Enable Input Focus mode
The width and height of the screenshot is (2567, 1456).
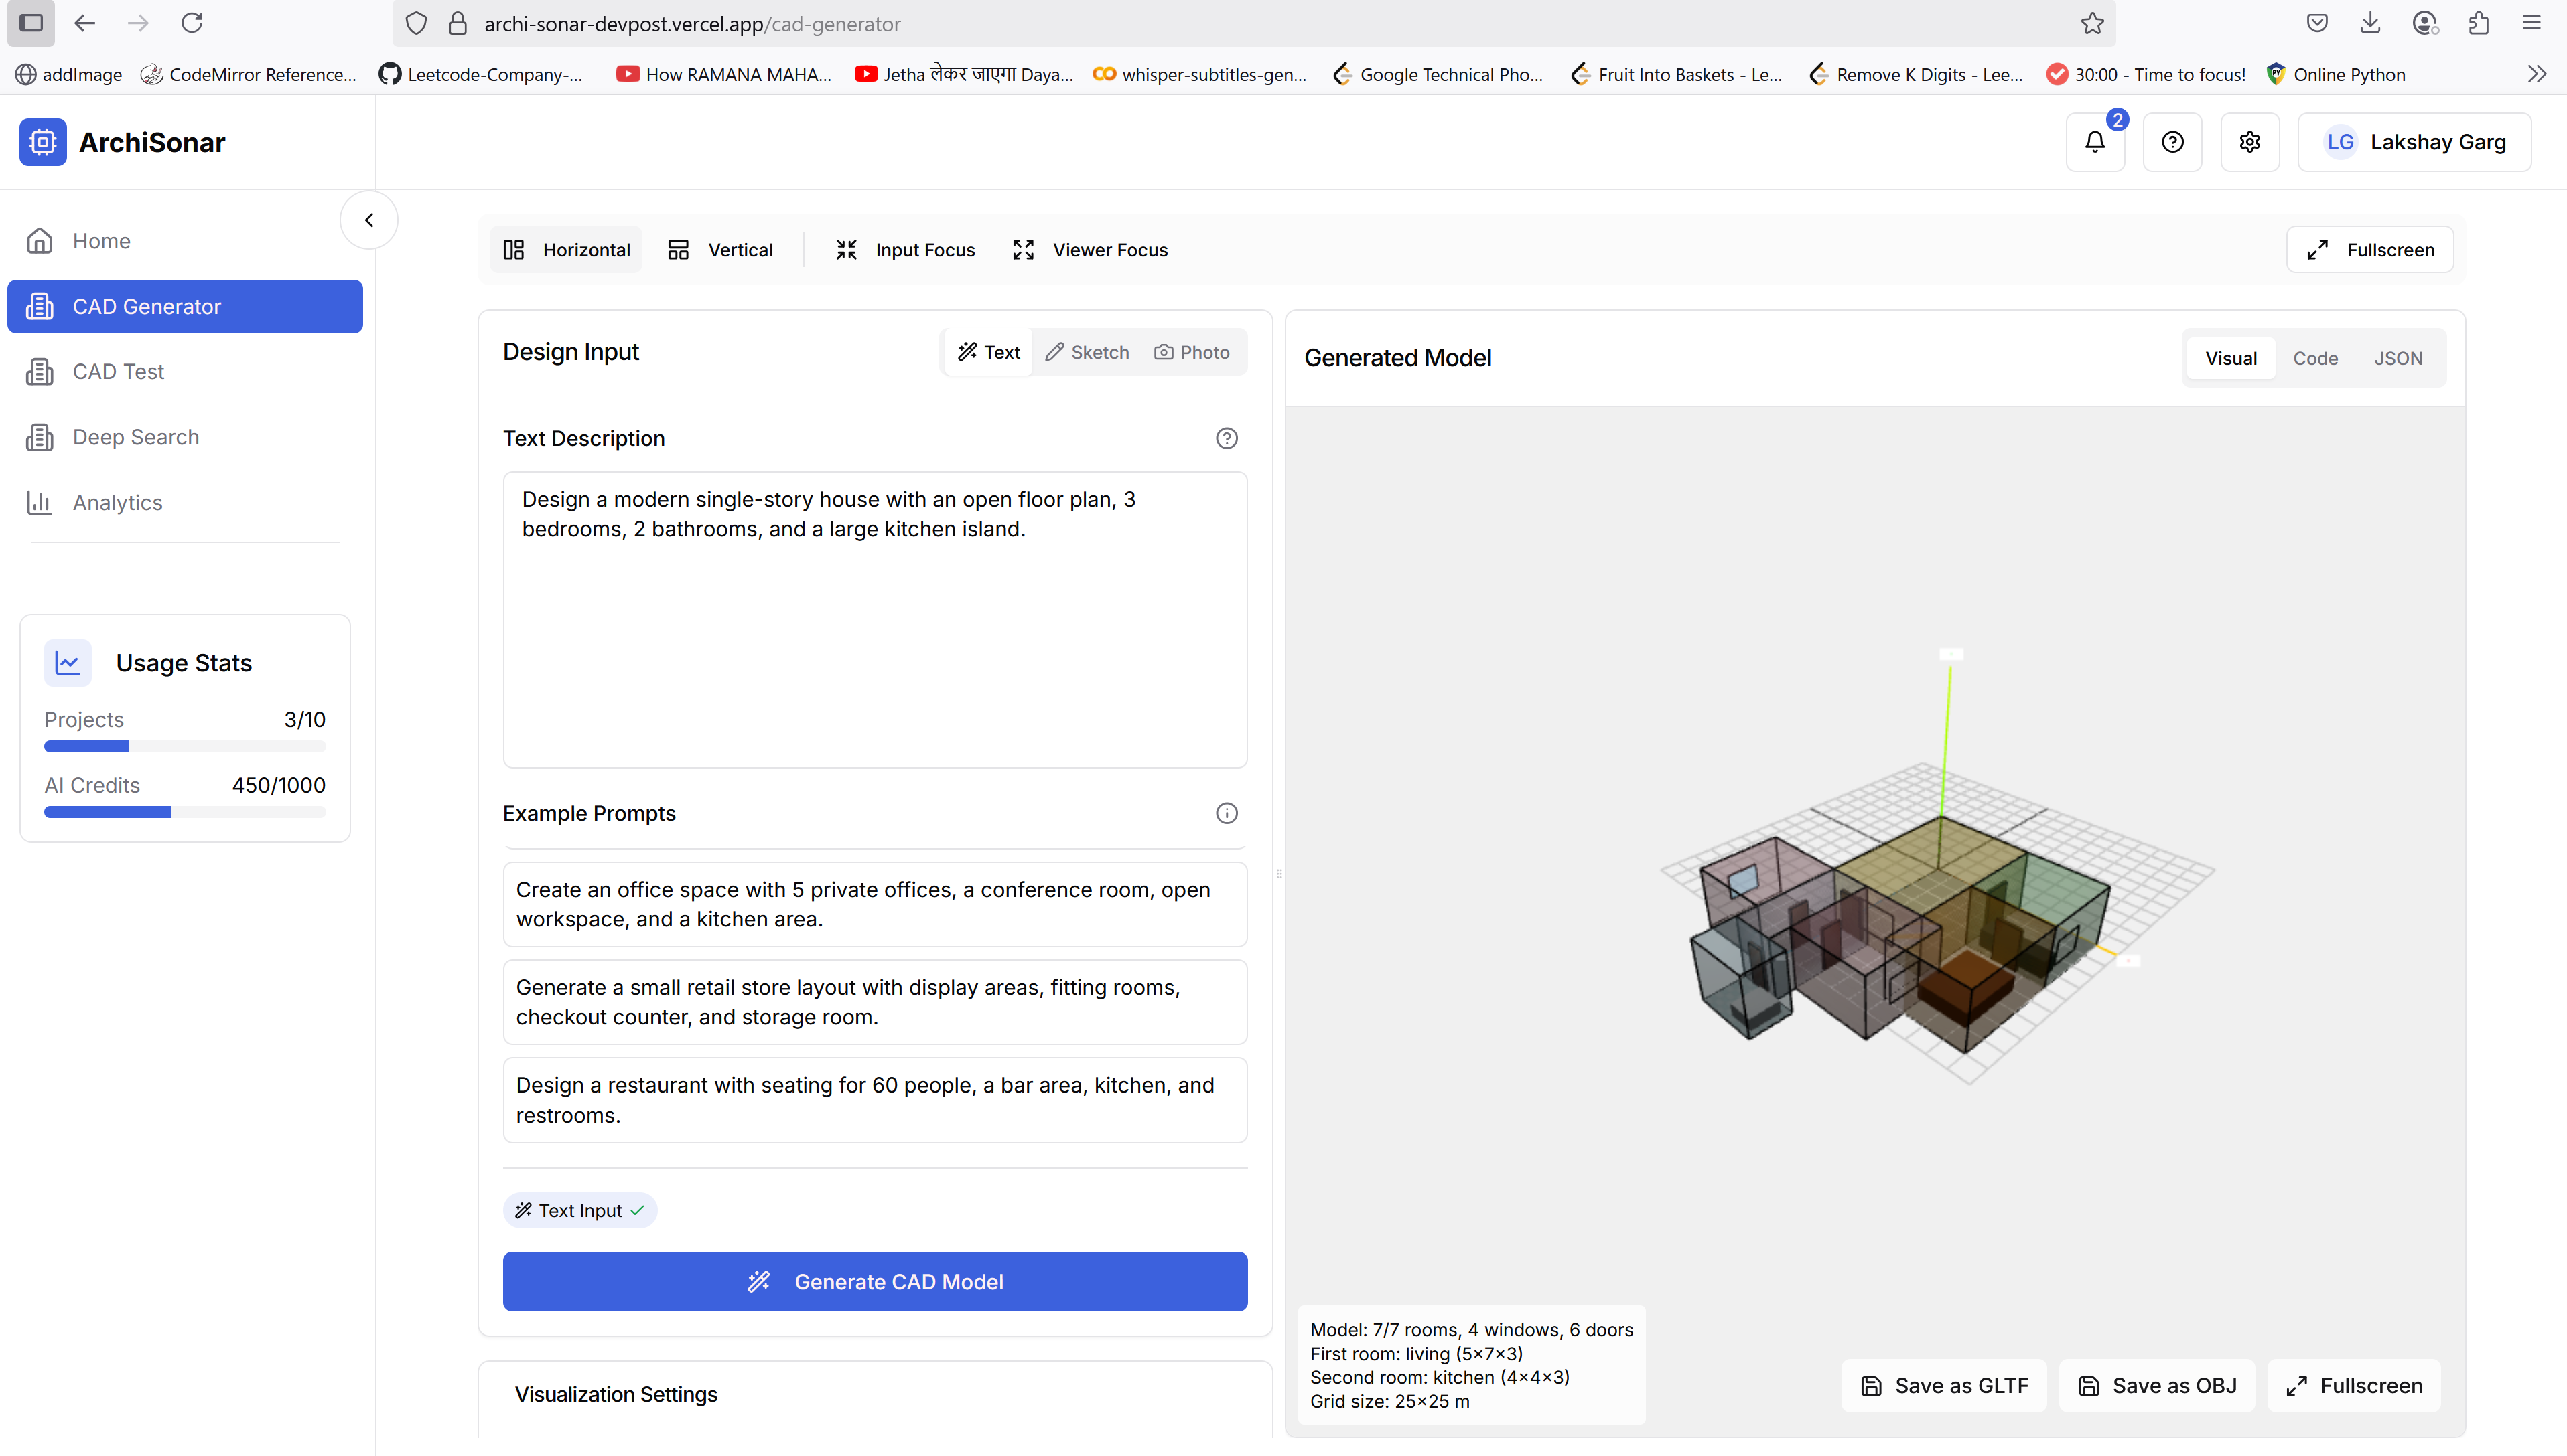906,250
